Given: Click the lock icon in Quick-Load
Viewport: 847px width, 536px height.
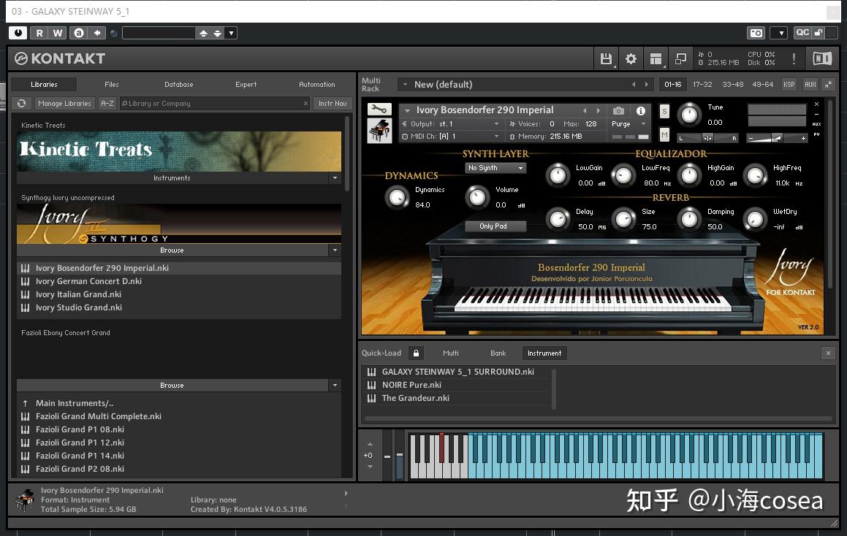Looking at the screenshot, I should 416,353.
